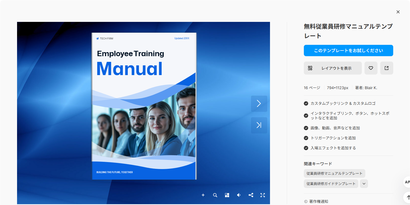Click the share icon in viewer toolbar
This screenshot has height=205, width=410.
[251, 195]
